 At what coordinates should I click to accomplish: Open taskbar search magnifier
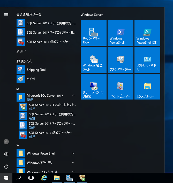[19, 178]
